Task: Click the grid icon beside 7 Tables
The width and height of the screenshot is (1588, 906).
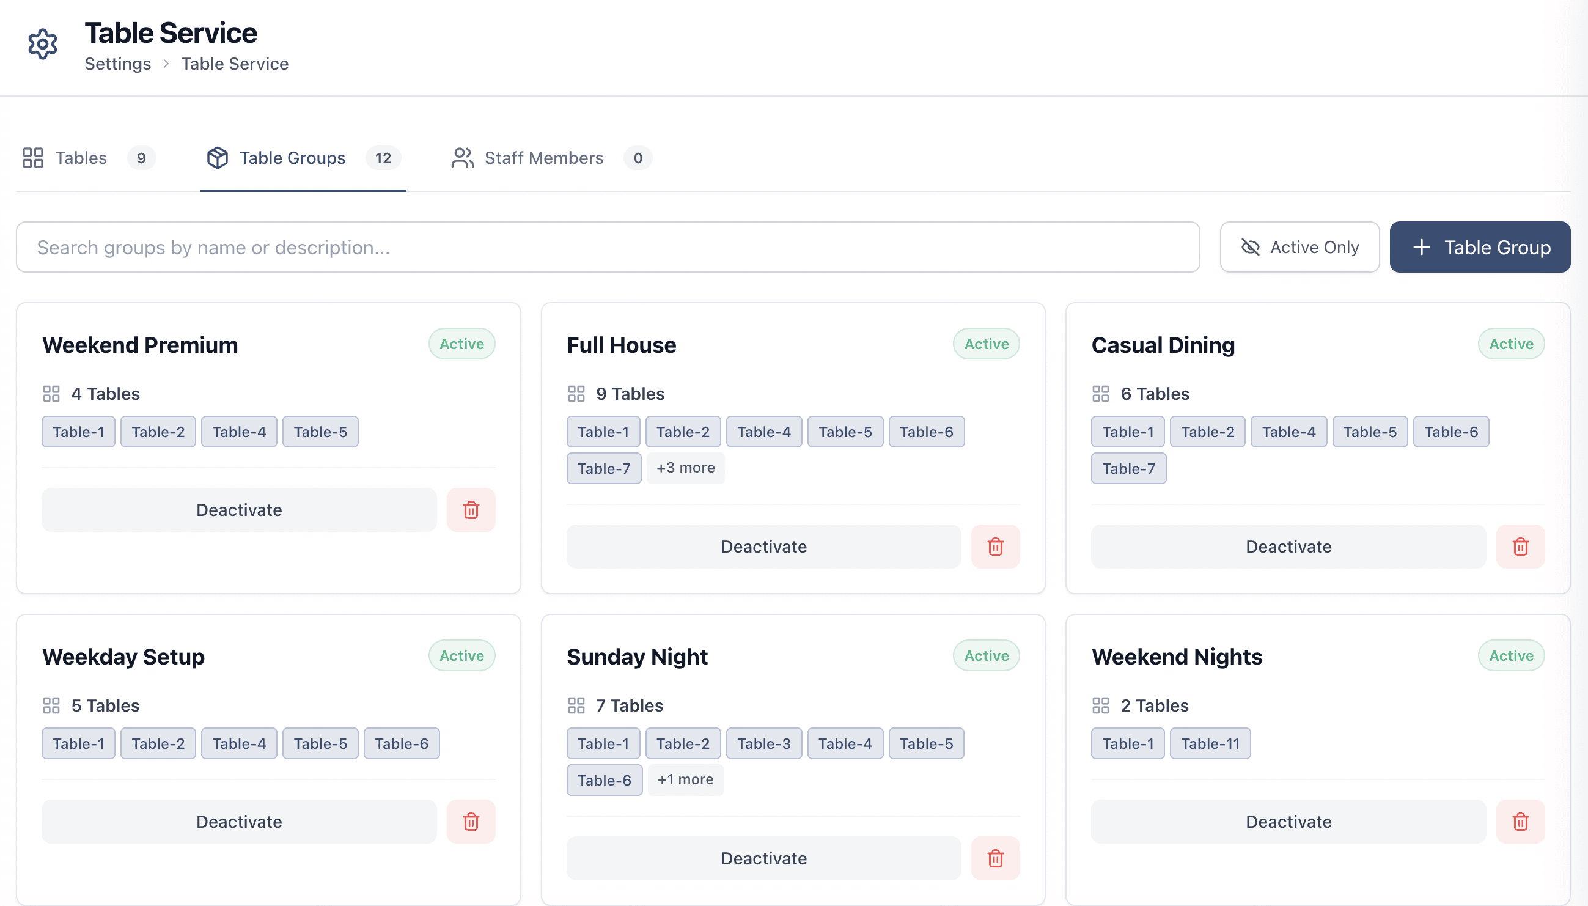Action: (576, 705)
